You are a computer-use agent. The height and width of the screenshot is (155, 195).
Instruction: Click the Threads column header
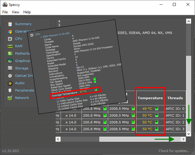(x=175, y=98)
